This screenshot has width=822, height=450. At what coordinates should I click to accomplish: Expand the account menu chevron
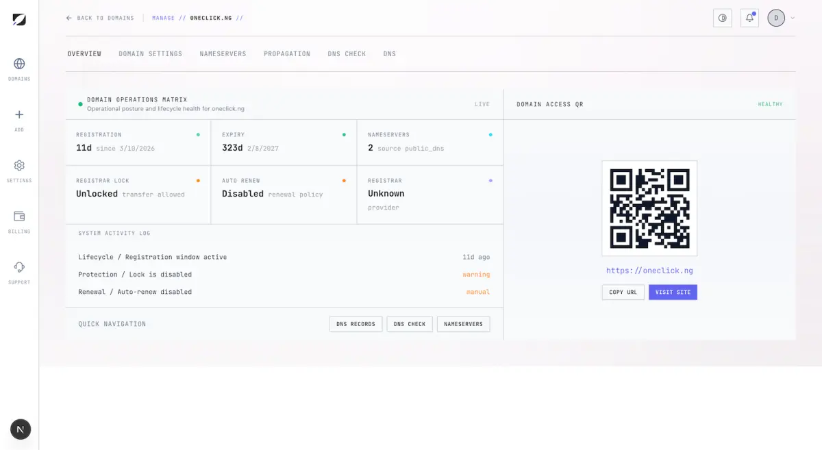click(793, 18)
